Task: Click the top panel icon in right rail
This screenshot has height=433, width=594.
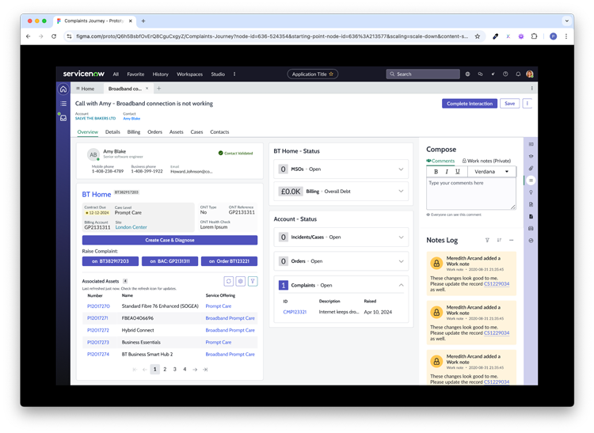Action: pyautogui.click(x=531, y=144)
